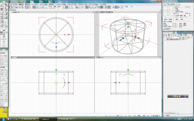Click the Windows Start orb
The image size is (194, 121).
(x=3, y=119)
